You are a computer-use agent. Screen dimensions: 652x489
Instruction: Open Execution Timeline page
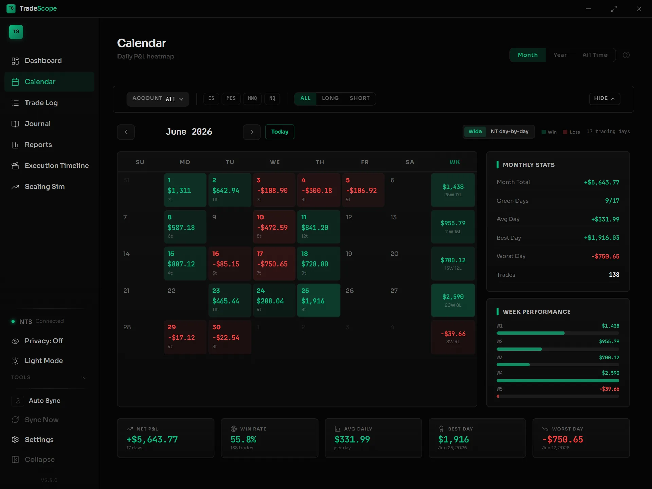click(49, 166)
